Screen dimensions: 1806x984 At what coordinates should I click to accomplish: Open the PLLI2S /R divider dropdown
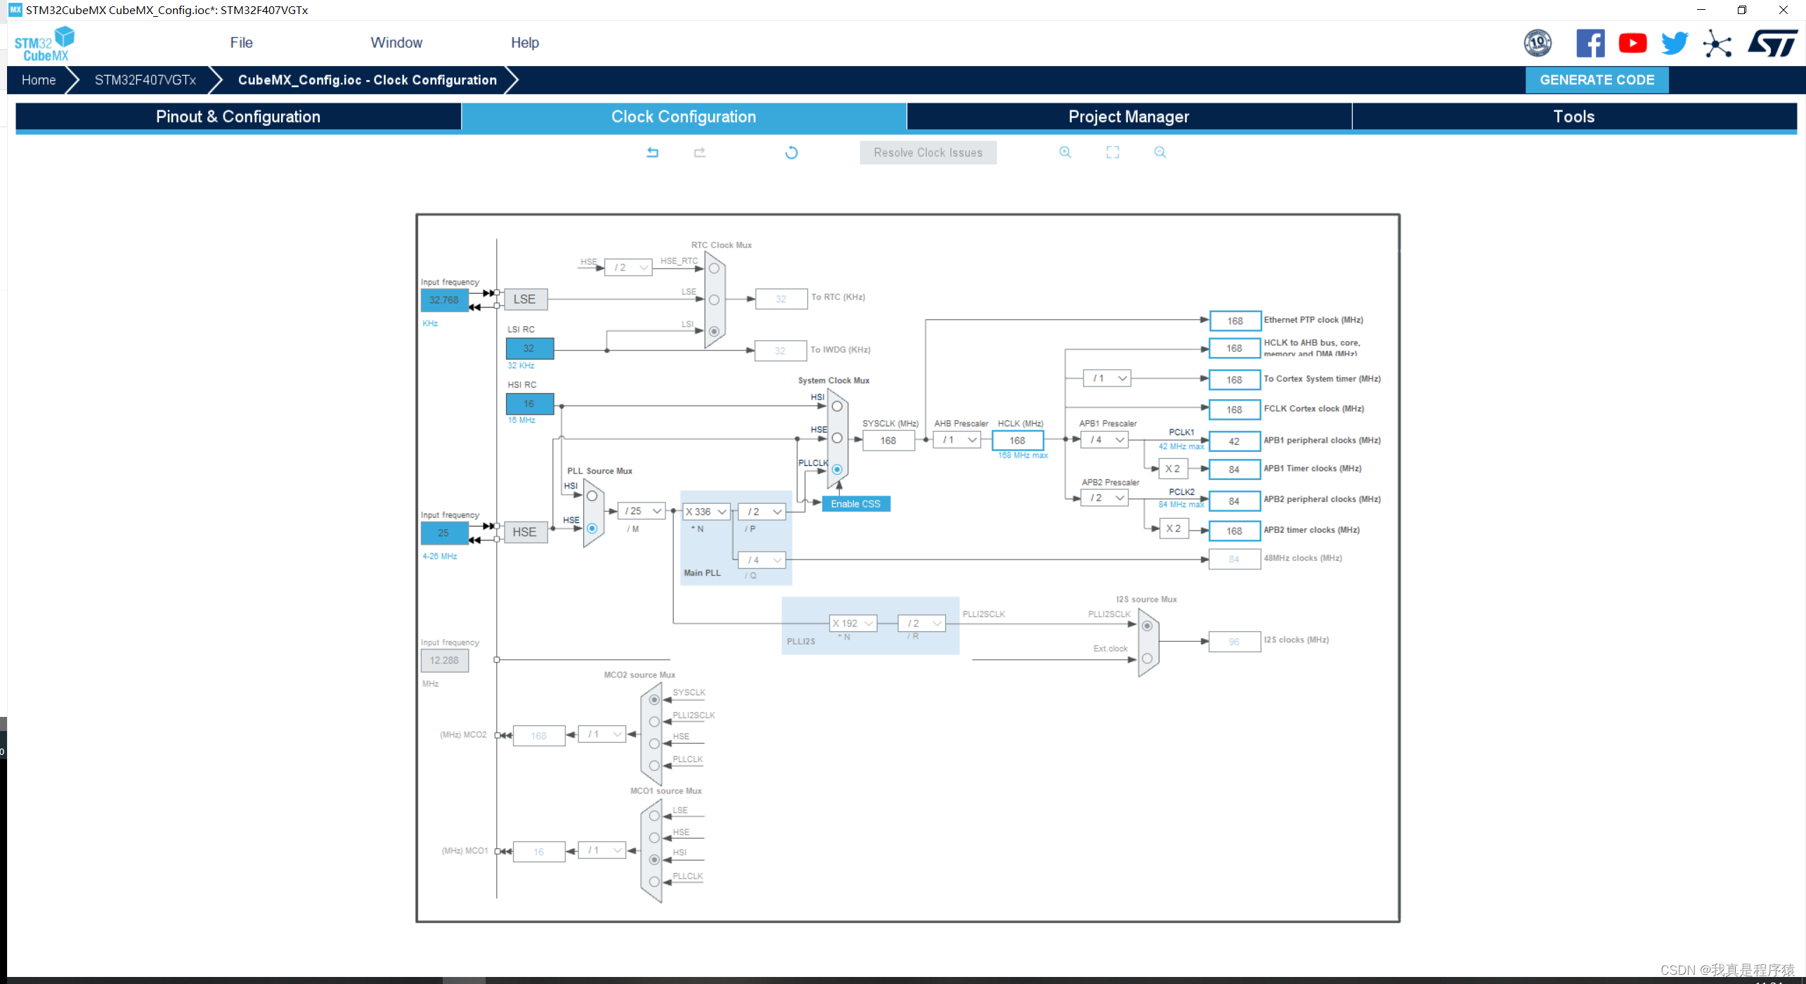(921, 623)
